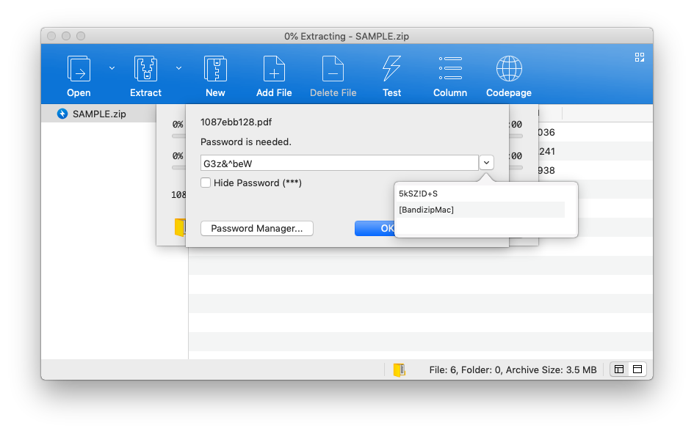The width and height of the screenshot is (694, 434).
Task: Enable the Hide Password checkbox
Action: [x=206, y=183]
